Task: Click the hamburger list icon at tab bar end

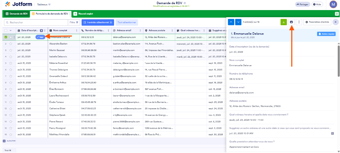Action: coord(336,14)
